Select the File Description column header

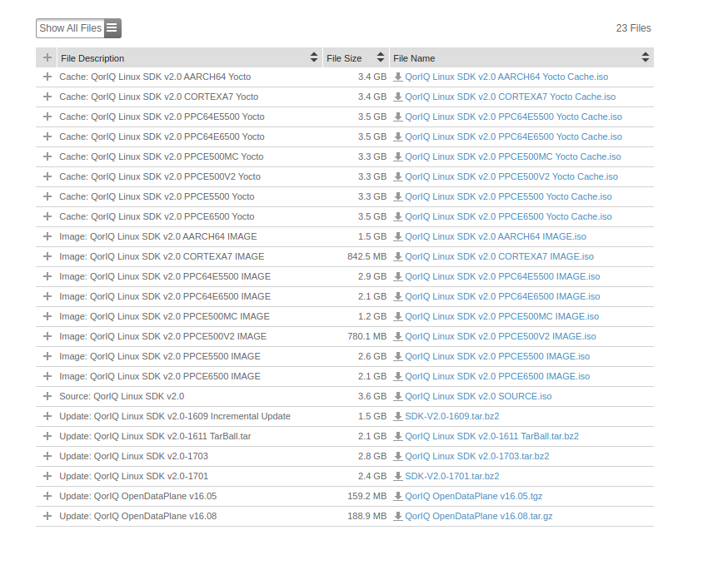pyautogui.click(x=92, y=57)
